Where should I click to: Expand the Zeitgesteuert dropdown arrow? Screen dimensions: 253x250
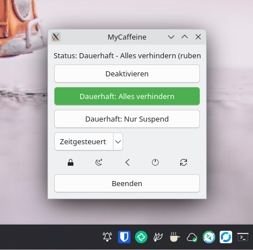pos(118,141)
